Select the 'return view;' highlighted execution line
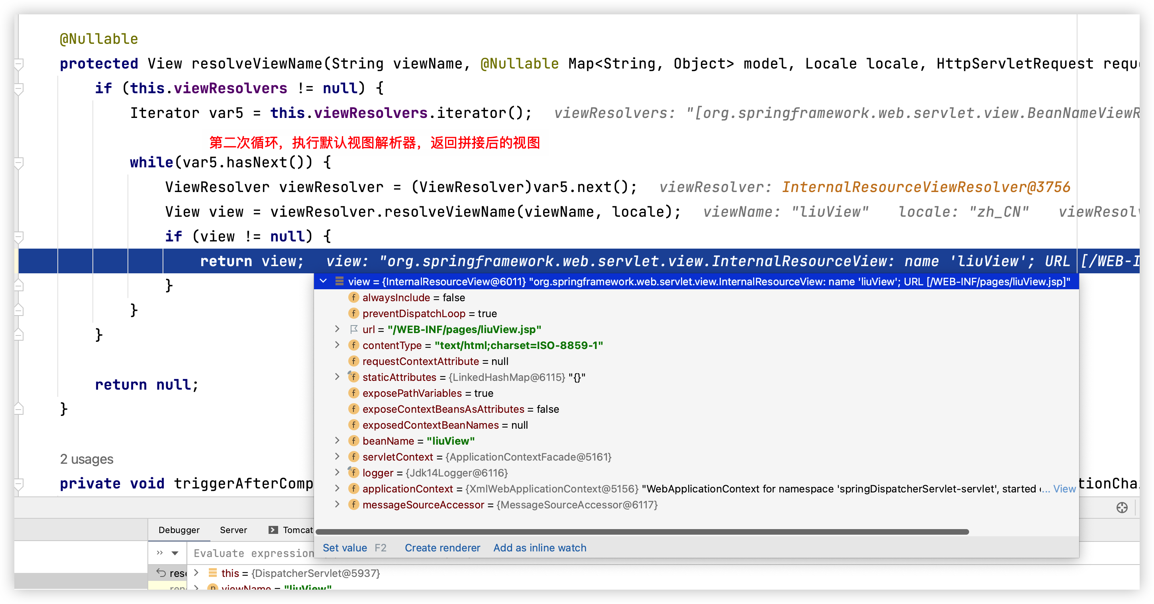1154x604 pixels. (579, 261)
